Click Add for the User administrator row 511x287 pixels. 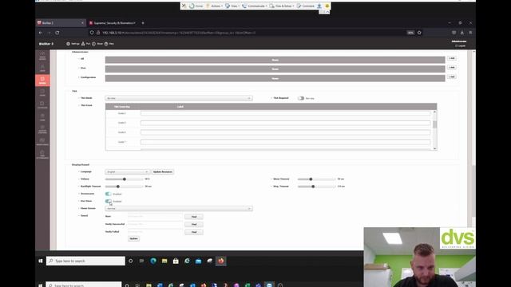coord(451,68)
